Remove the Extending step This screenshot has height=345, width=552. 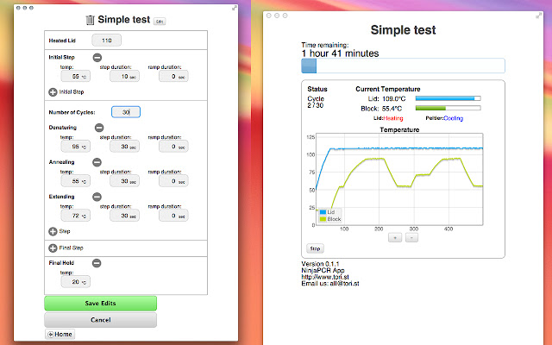97,197
